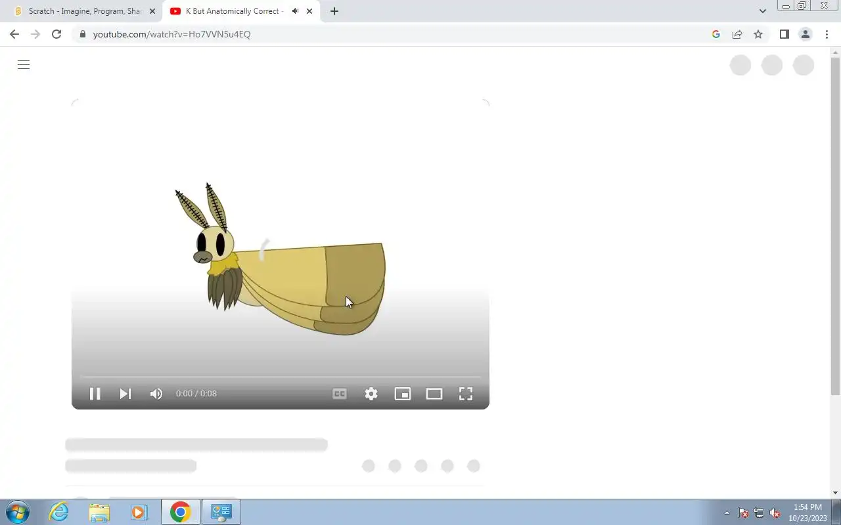
Task: Open Windows Explorer folder on taskbar
Action: tap(99, 512)
